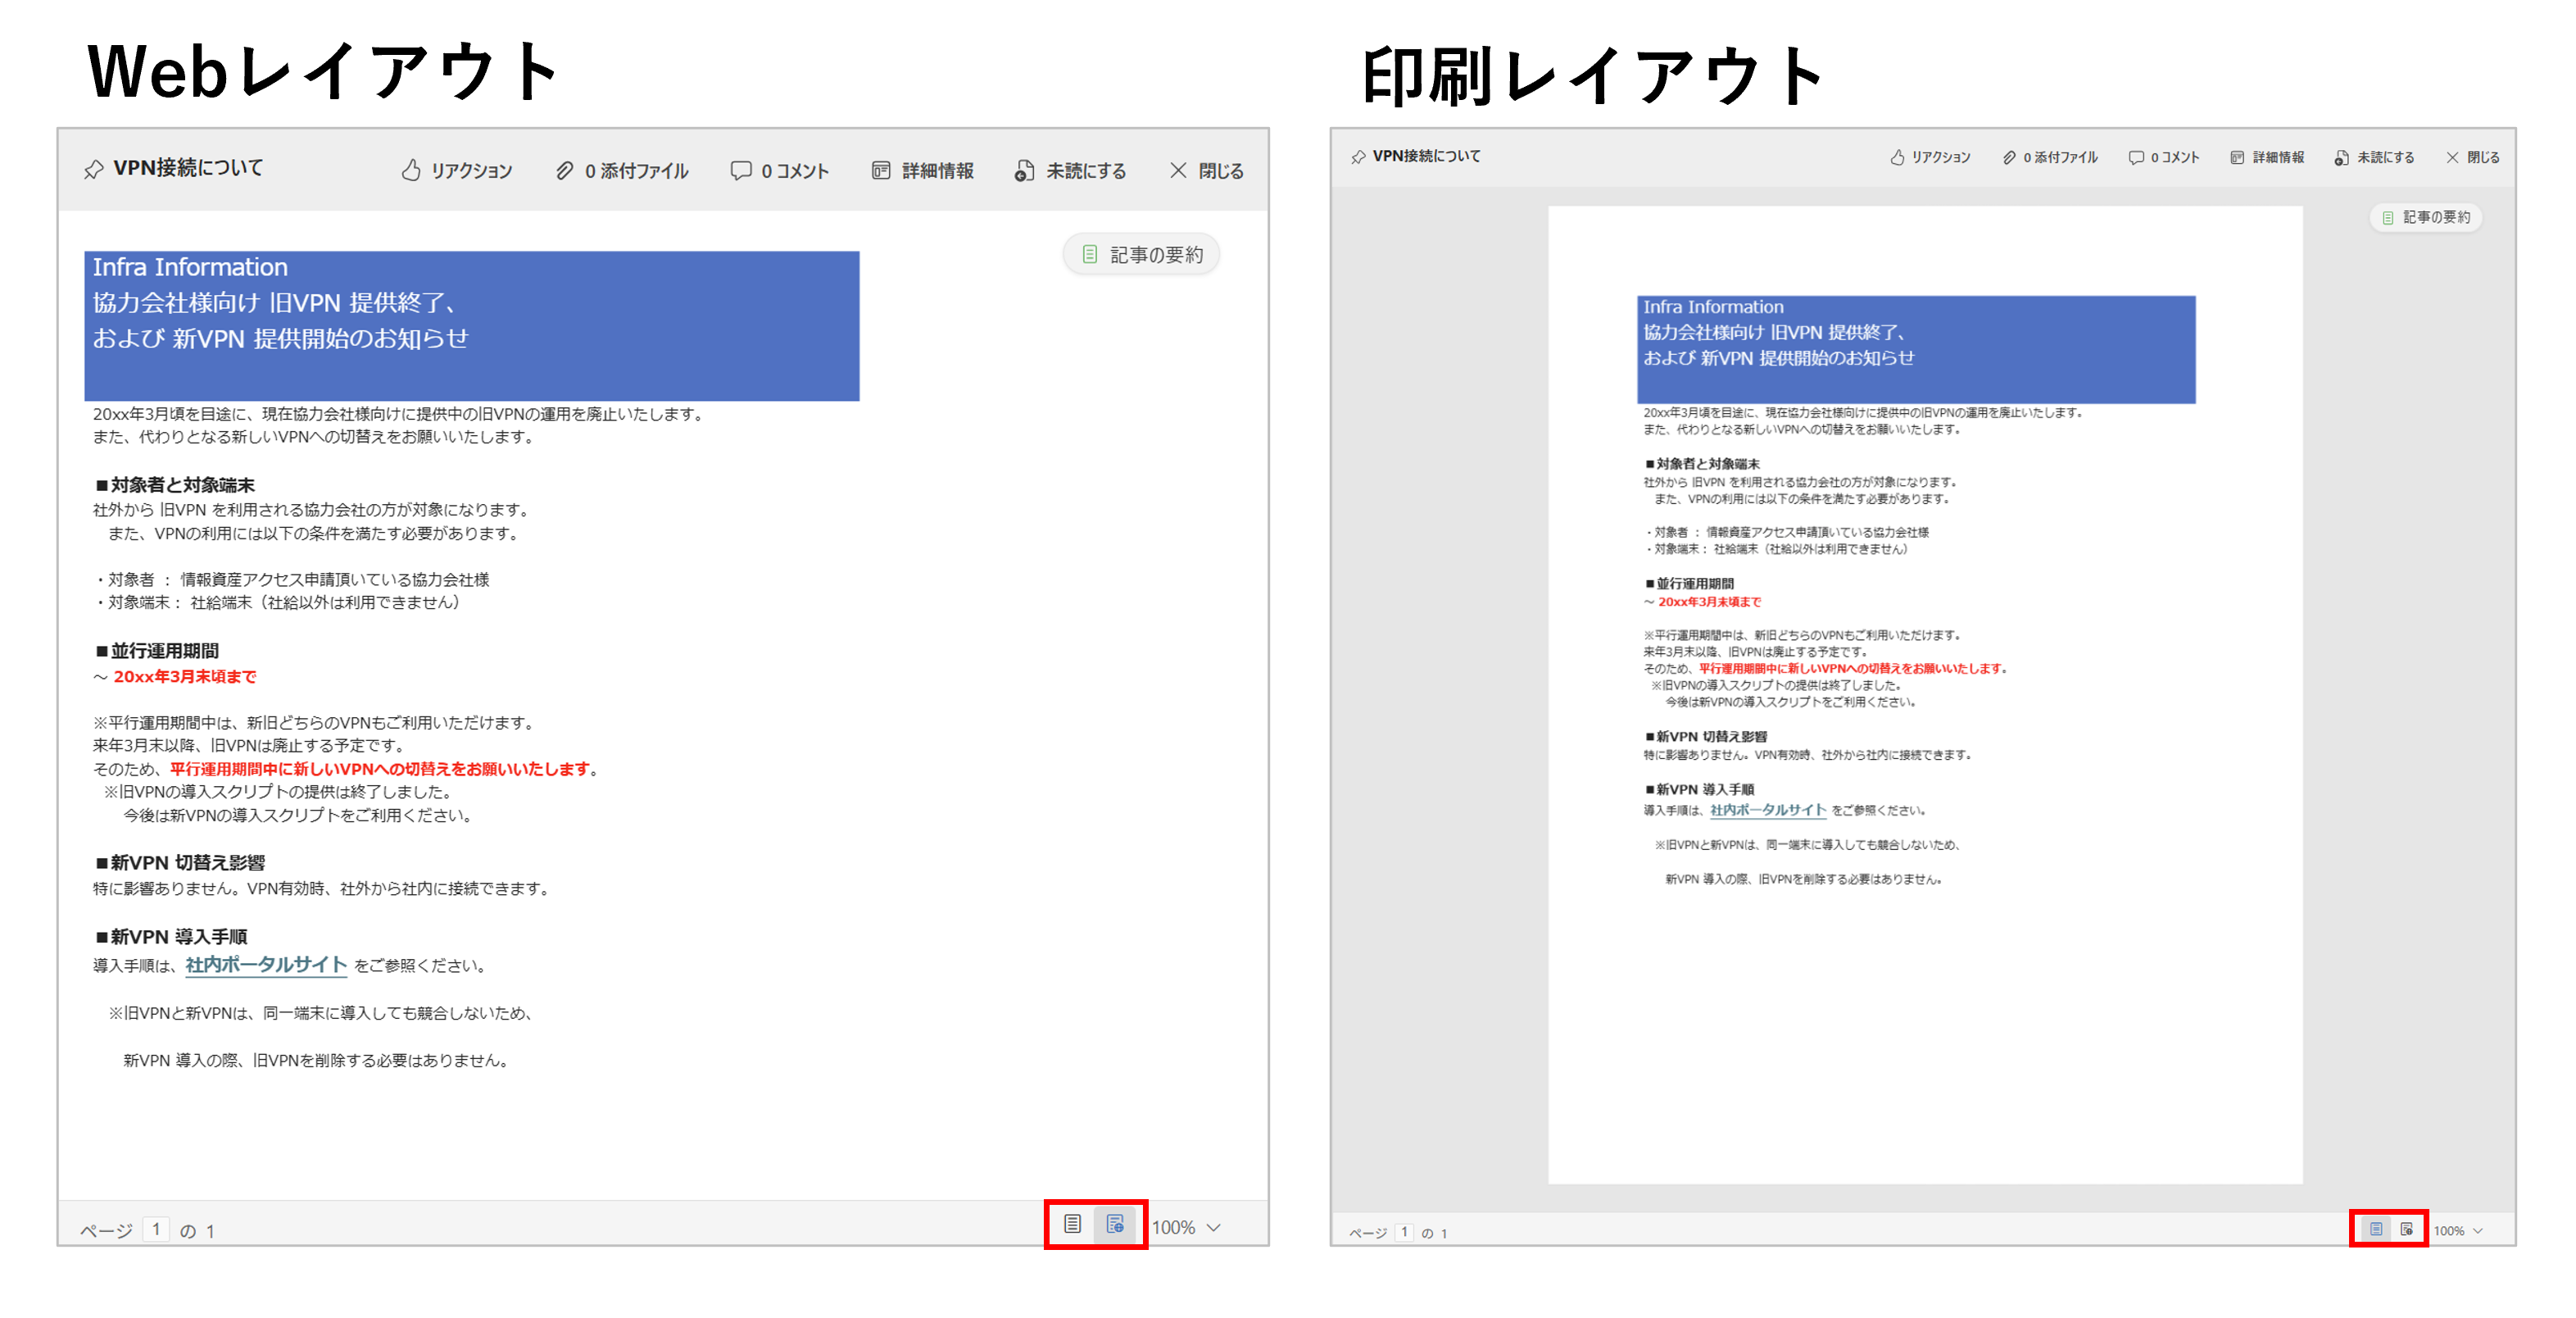Open 0 コメント in the Webレイアウト panel
Image resolution: width=2576 pixels, height=1318 pixels.
click(x=780, y=171)
